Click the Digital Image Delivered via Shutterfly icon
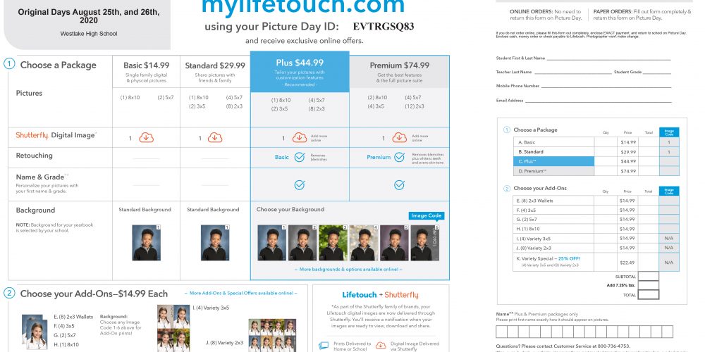Screen dimensions: 705x352 click(381, 346)
